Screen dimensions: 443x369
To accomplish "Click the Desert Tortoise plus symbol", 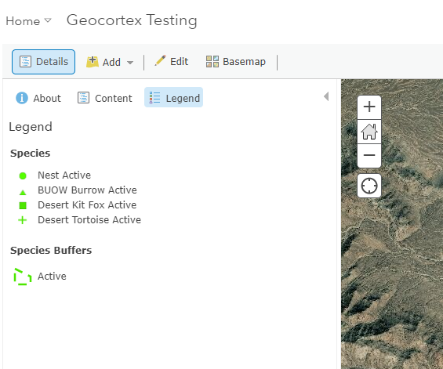I will tap(23, 220).
